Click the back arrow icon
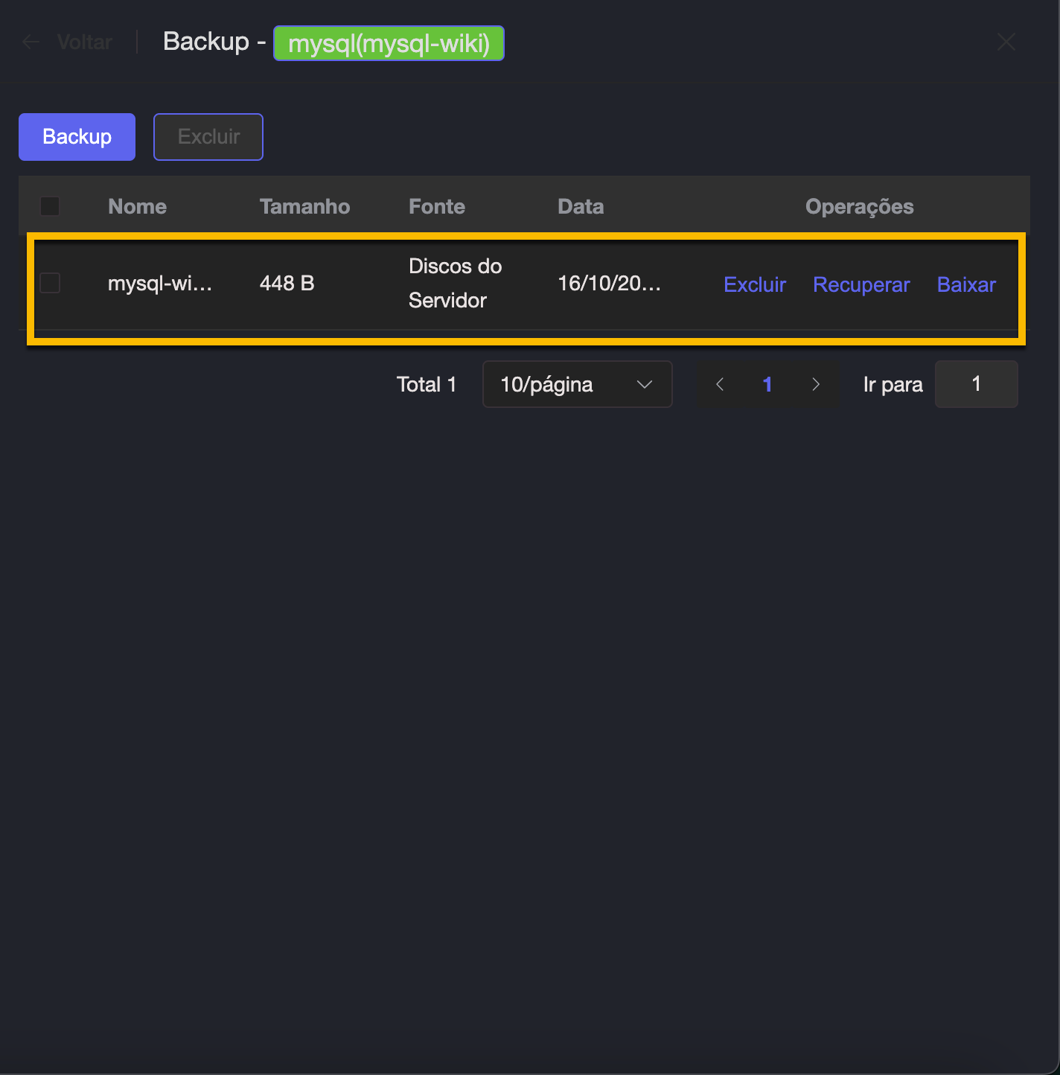 pyautogui.click(x=31, y=42)
